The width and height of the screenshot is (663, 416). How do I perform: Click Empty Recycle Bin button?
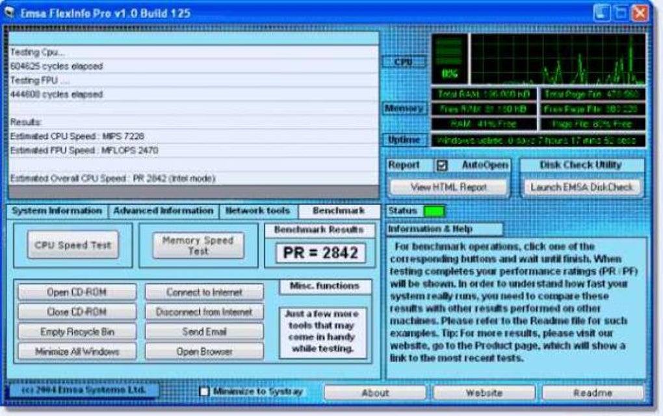click(77, 332)
